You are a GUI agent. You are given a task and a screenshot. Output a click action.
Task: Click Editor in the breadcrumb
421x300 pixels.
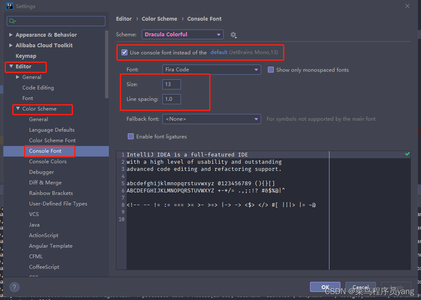124,19
